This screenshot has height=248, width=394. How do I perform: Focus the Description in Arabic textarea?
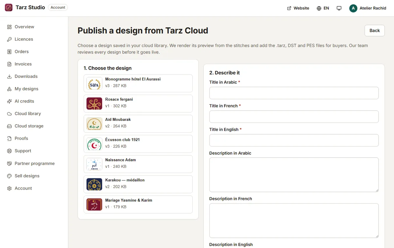tap(294, 175)
